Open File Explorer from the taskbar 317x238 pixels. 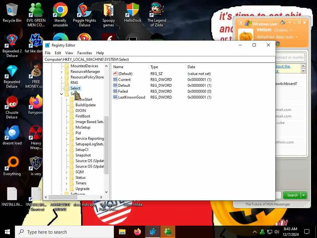pos(122,232)
